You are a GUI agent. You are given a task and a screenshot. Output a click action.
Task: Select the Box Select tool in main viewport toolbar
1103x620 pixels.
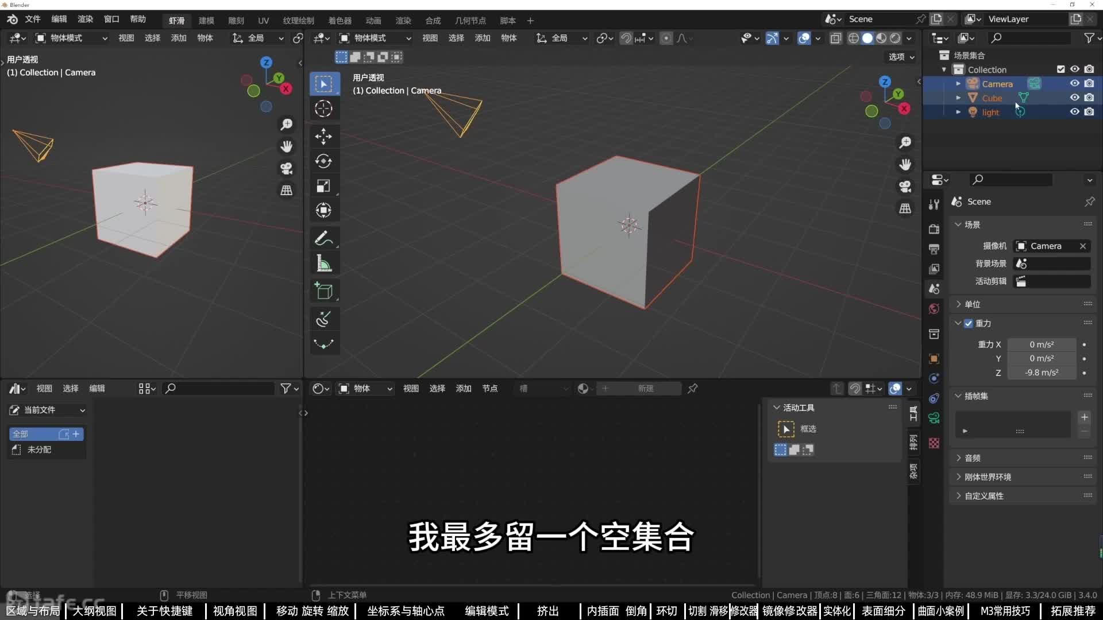click(324, 84)
